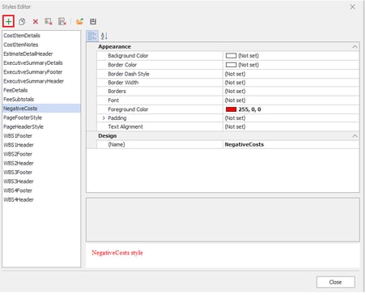Edit Border Dash Style value
366x295 pixels.
[x=291, y=74]
